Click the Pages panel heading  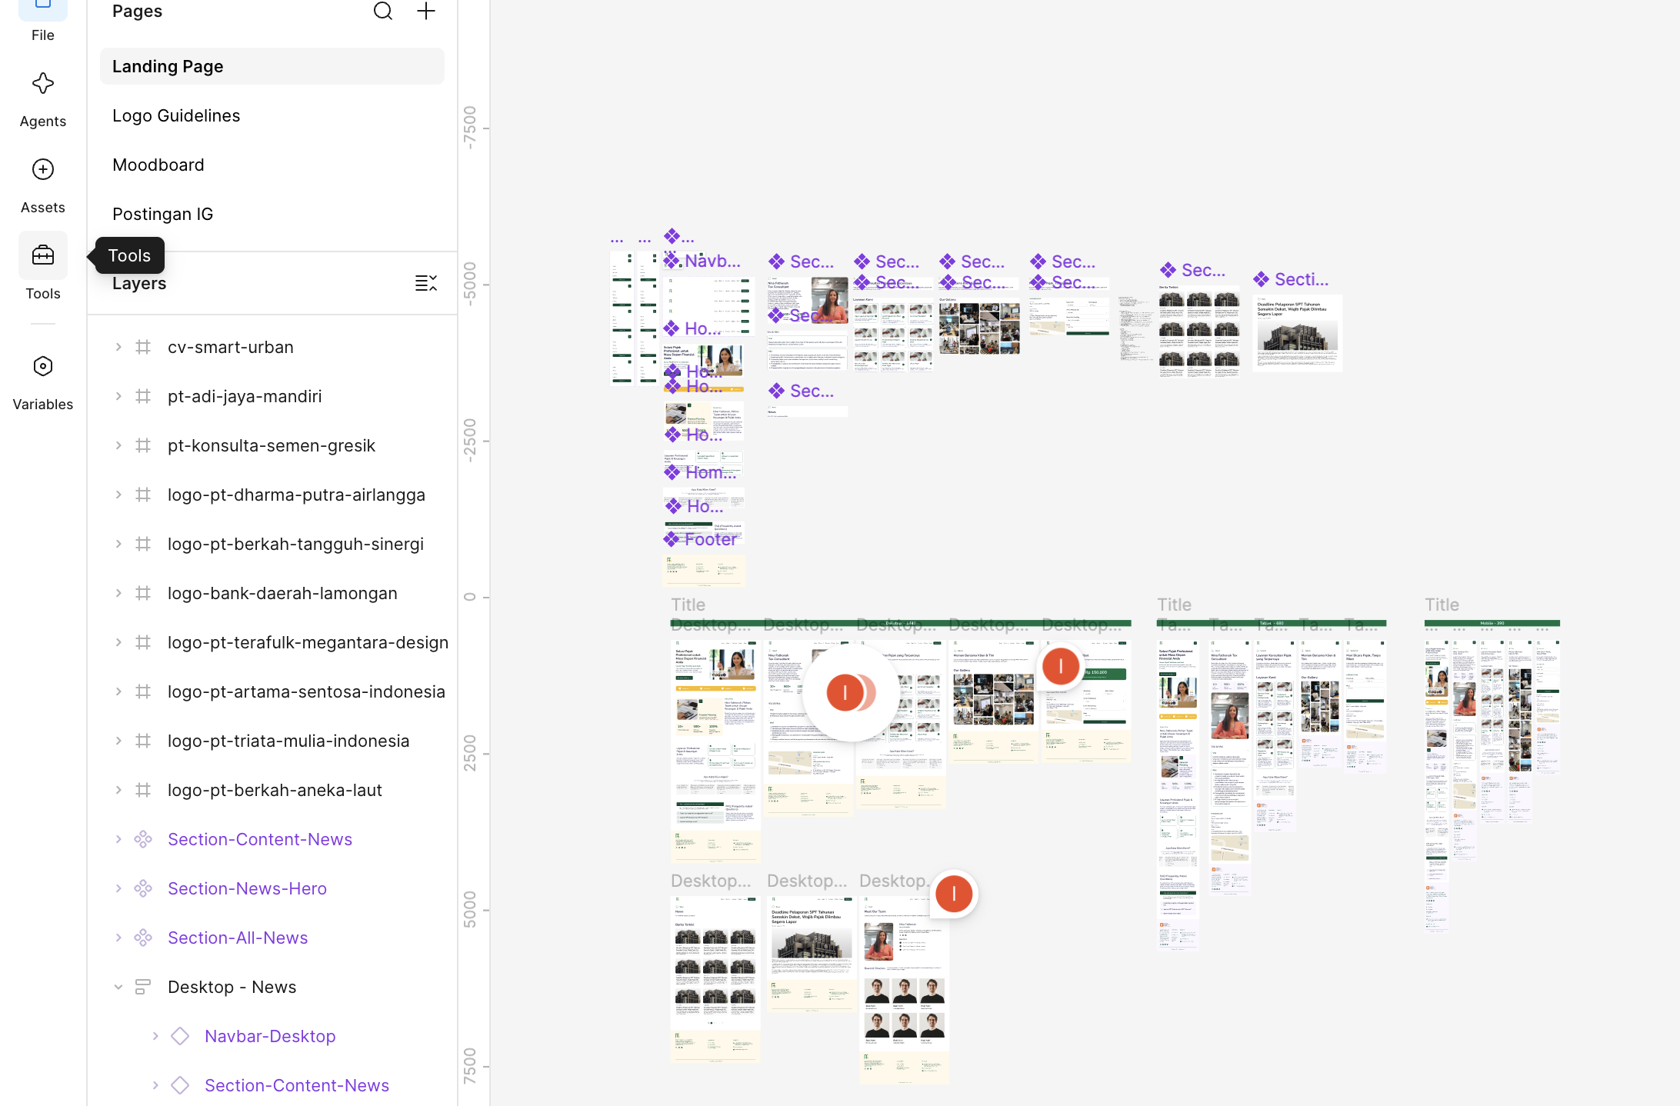point(137,11)
